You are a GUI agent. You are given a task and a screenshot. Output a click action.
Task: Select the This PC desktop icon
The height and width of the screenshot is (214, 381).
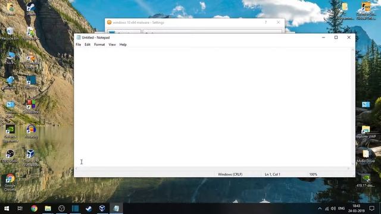10,58
